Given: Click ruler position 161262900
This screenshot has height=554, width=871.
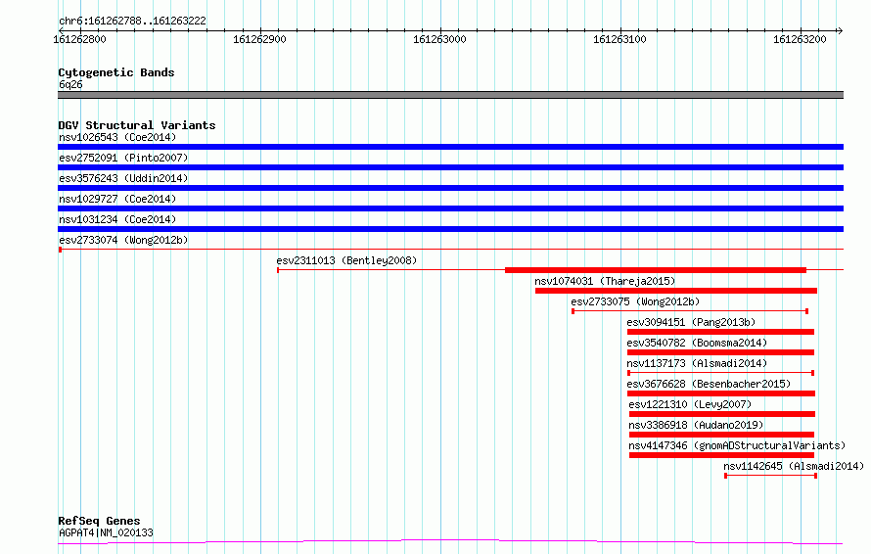Looking at the screenshot, I should (x=259, y=39).
